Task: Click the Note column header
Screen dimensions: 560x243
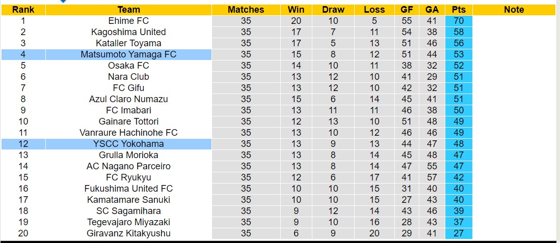Action: (514, 10)
